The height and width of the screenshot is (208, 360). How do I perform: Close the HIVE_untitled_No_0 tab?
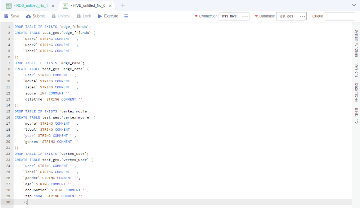(110, 6)
